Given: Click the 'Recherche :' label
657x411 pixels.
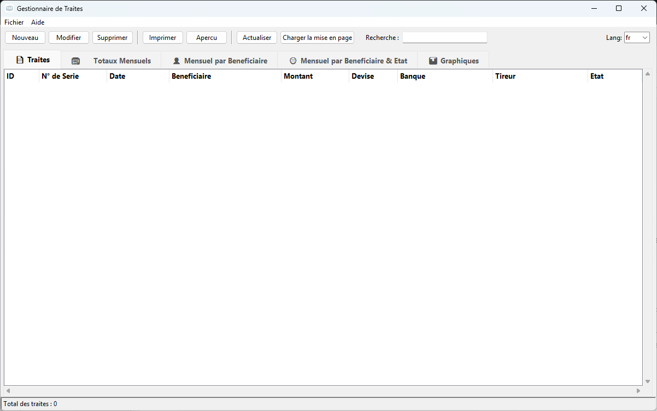Looking at the screenshot, I should (382, 38).
